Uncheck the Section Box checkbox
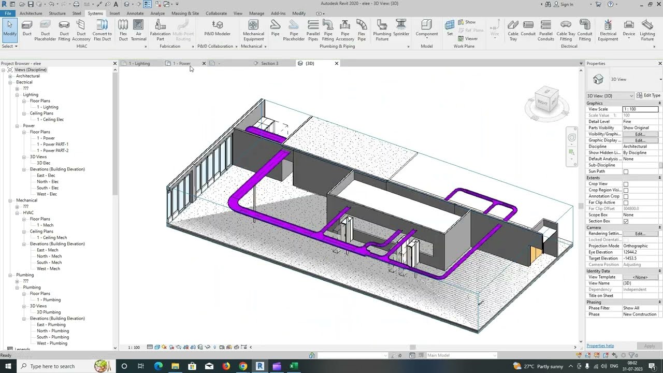Screen dimensions: 663x373 click(x=626, y=221)
